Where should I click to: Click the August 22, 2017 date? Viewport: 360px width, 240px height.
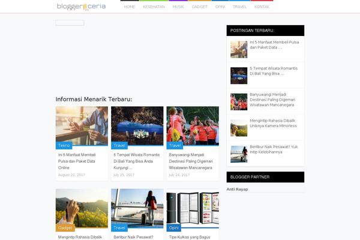[71, 175]
